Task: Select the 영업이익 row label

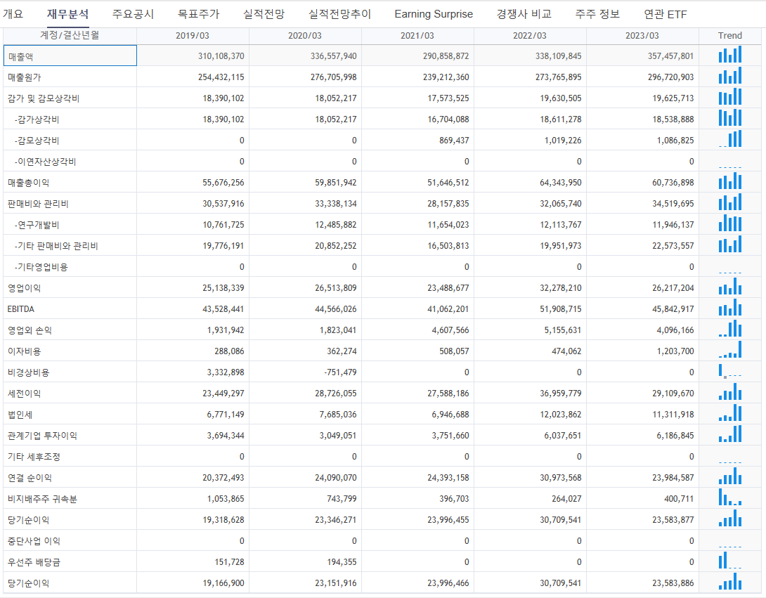Action: (x=25, y=288)
